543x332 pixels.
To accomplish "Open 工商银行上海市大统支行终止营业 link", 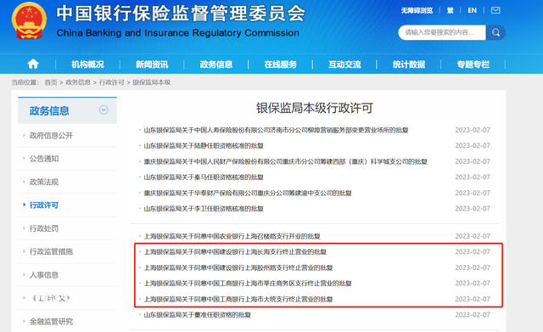I will 238,299.
